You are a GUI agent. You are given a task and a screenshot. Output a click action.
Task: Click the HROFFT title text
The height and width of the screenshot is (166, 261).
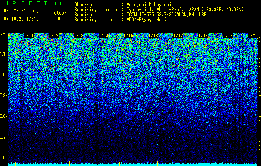point(26,3)
